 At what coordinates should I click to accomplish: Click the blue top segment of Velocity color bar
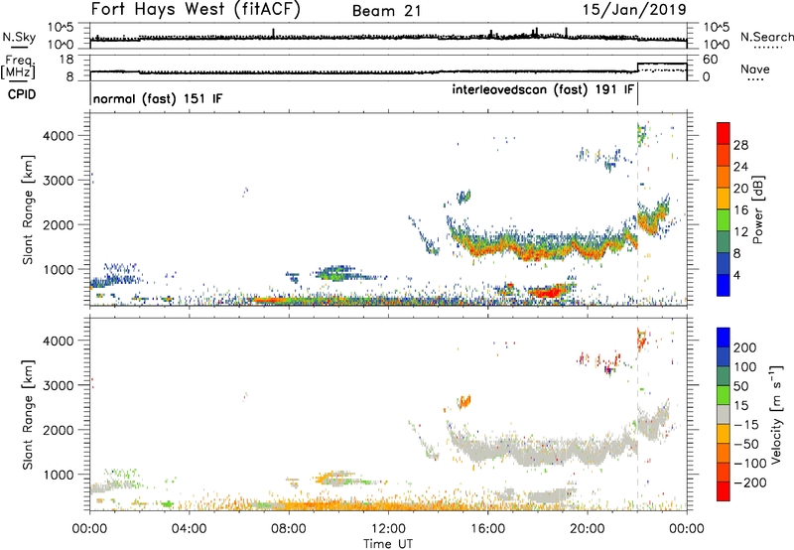(x=724, y=338)
